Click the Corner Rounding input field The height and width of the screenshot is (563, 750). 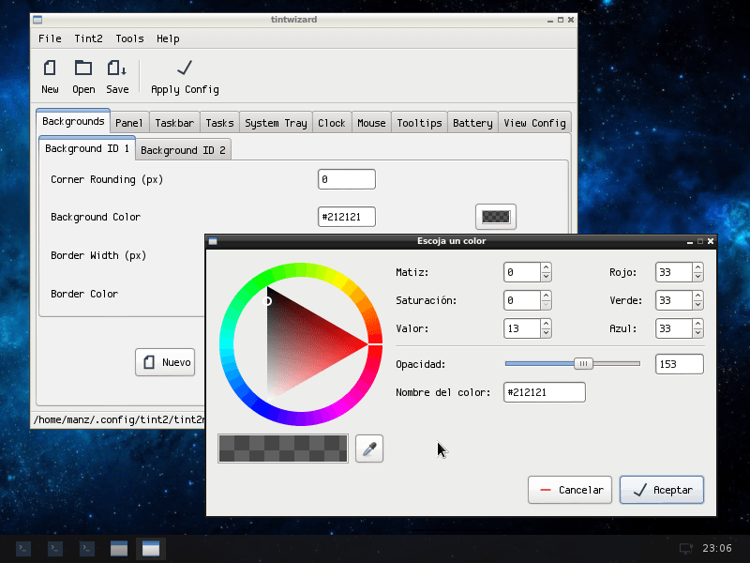point(347,179)
